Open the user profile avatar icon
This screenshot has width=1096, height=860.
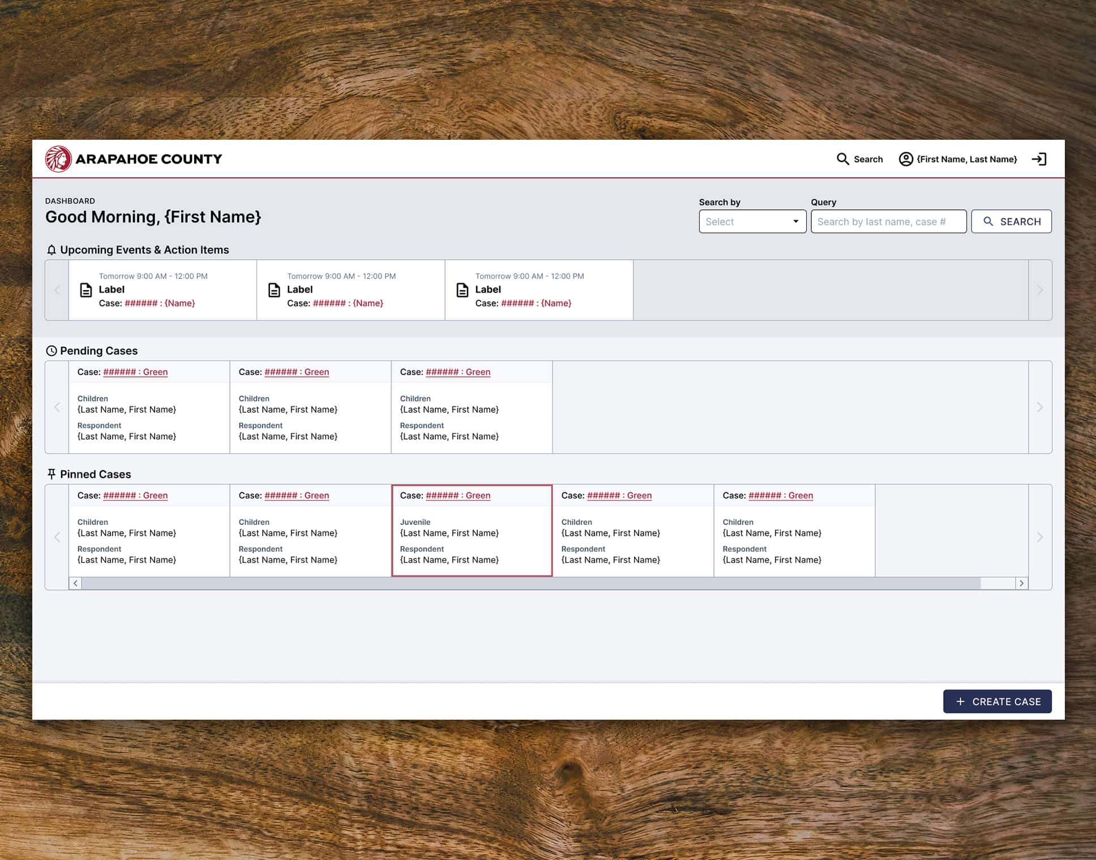point(905,159)
